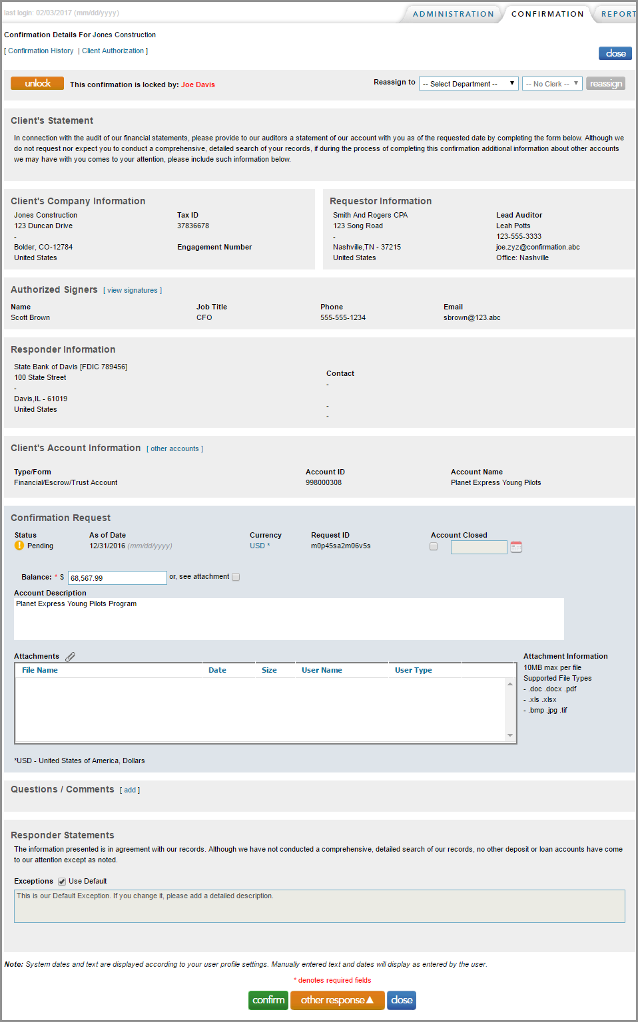Click the orange other response button

pos(337,1000)
